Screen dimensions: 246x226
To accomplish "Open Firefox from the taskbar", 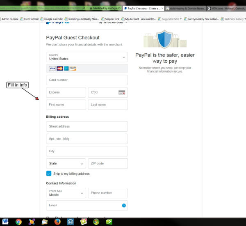I will [57, 221].
